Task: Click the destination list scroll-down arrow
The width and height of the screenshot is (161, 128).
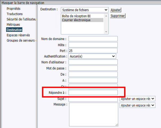Action: coord(106,32)
